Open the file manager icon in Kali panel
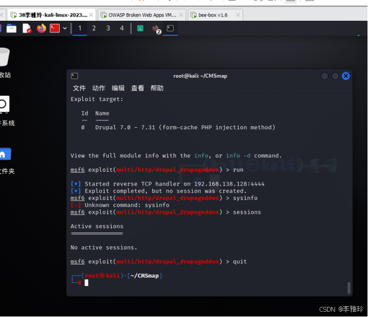 (x=11, y=29)
